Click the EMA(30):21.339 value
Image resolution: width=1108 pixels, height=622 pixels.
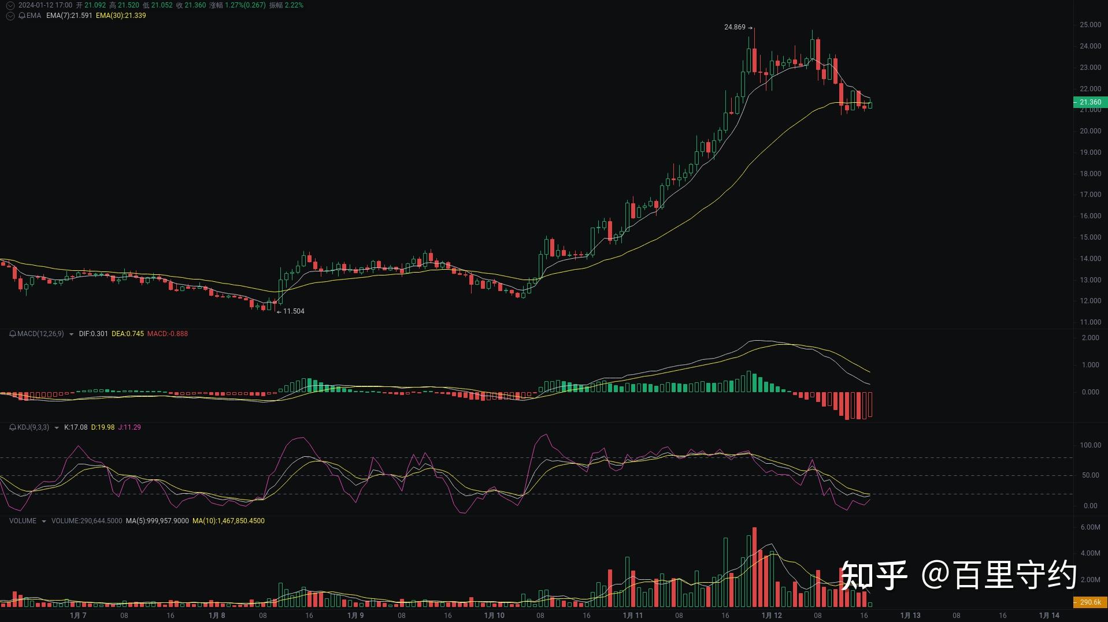[x=121, y=16]
